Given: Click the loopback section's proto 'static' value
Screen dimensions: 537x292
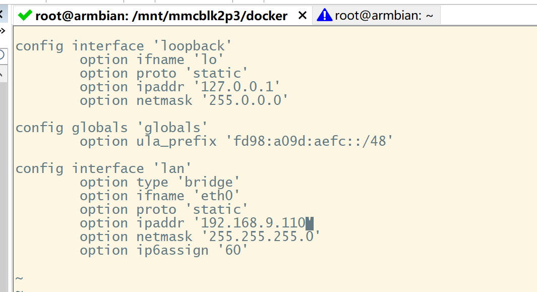Looking at the screenshot, I should (x=217, y=74).
